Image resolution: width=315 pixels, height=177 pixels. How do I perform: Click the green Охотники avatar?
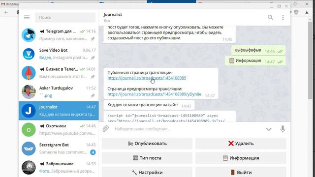pos(29,130)
